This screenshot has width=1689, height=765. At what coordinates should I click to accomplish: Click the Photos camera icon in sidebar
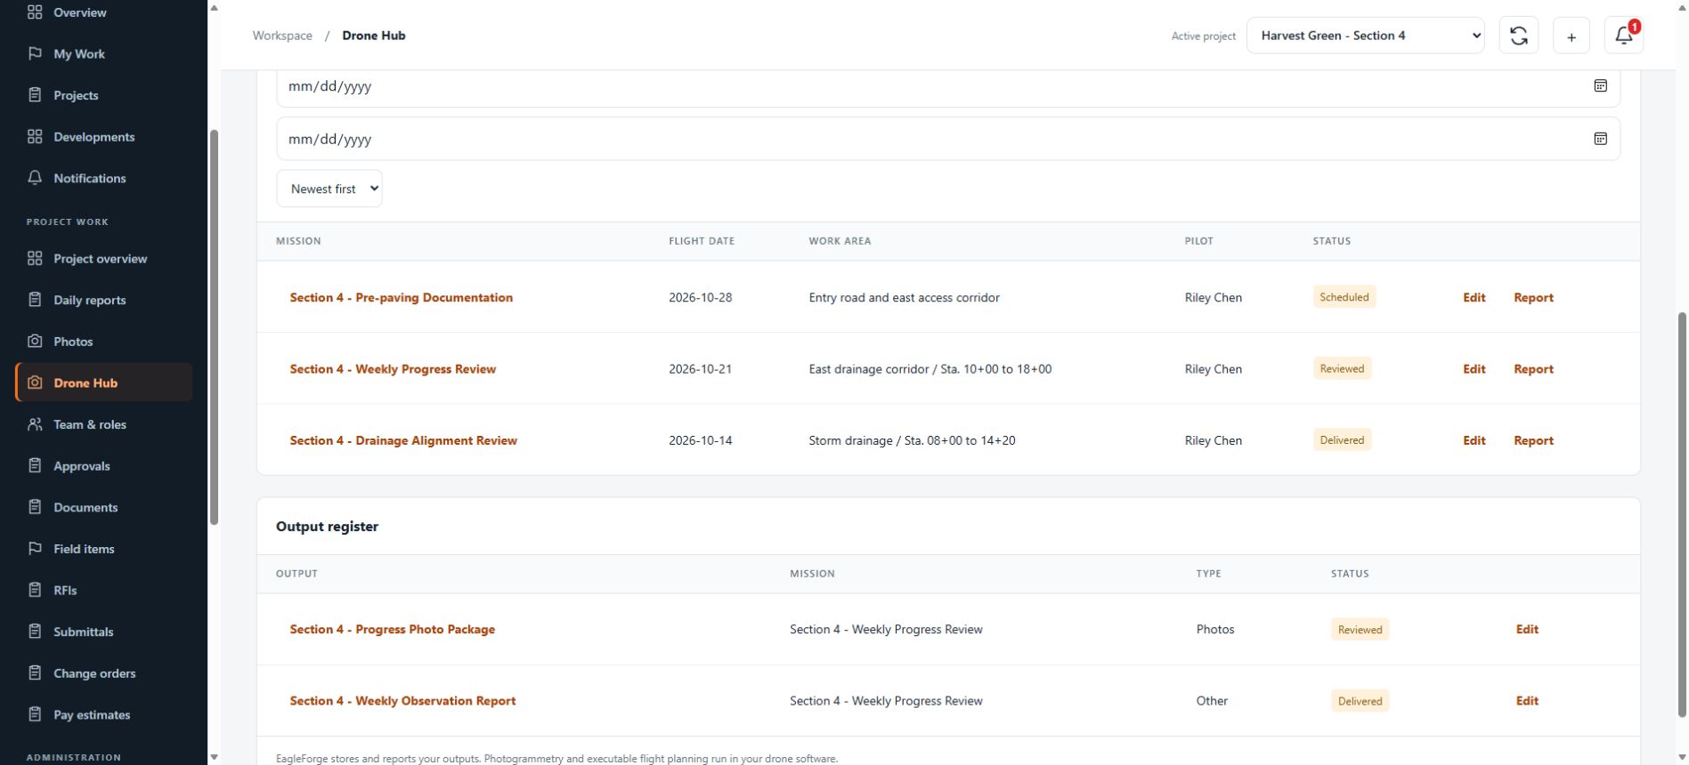35,342
